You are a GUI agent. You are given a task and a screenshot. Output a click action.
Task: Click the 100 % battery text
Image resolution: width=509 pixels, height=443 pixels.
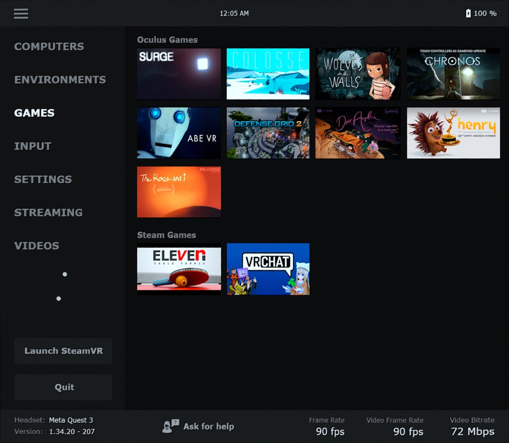click(485, 13)
